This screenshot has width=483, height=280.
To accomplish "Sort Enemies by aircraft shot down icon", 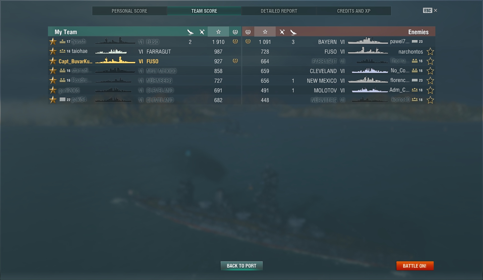I will tap(282, 32).
